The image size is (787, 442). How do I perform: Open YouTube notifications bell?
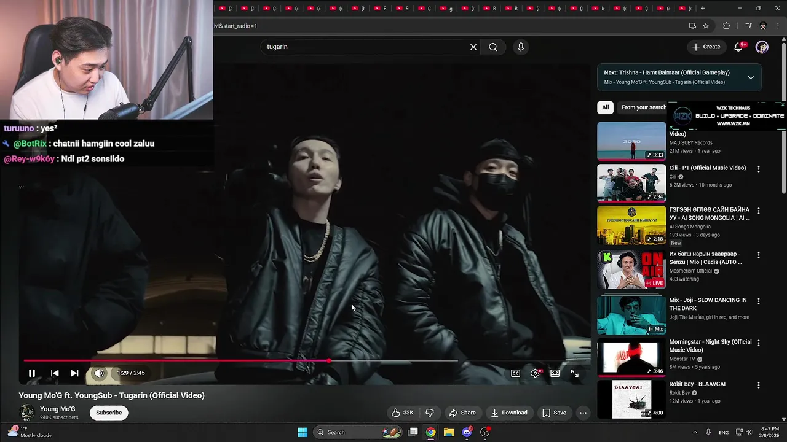(x=740, y=47)
